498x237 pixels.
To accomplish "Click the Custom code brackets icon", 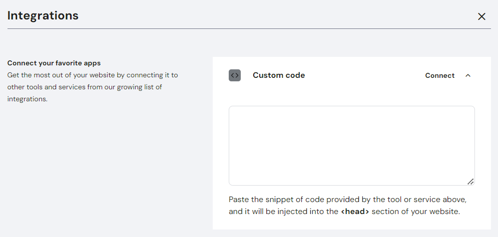I will point(235,75).
